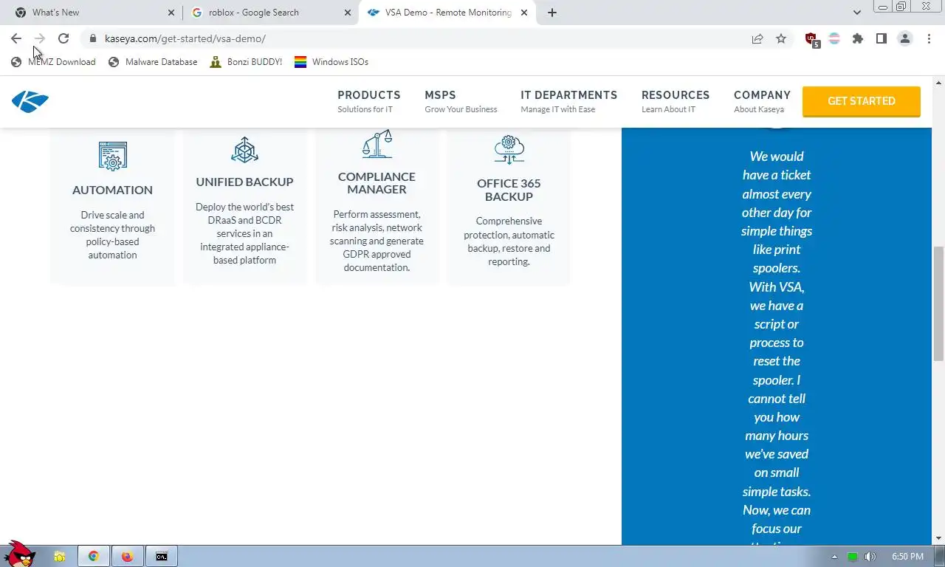Click the volume speaker tray icon
The width and height of the screenshot is (945, 567).
click(870, 557)
